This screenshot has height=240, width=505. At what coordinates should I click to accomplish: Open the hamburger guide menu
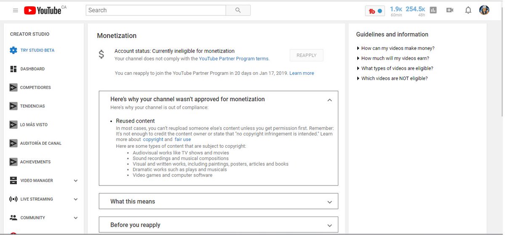[16, 10]
